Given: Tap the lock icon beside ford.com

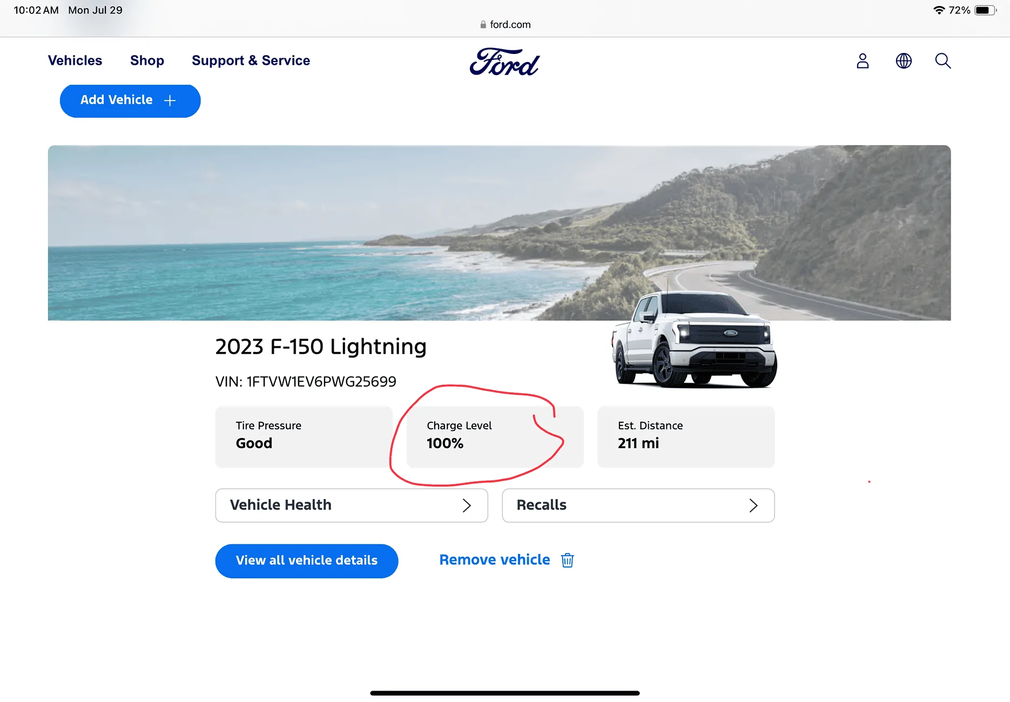Looking at the screenshot, I should tap(483, 25).
